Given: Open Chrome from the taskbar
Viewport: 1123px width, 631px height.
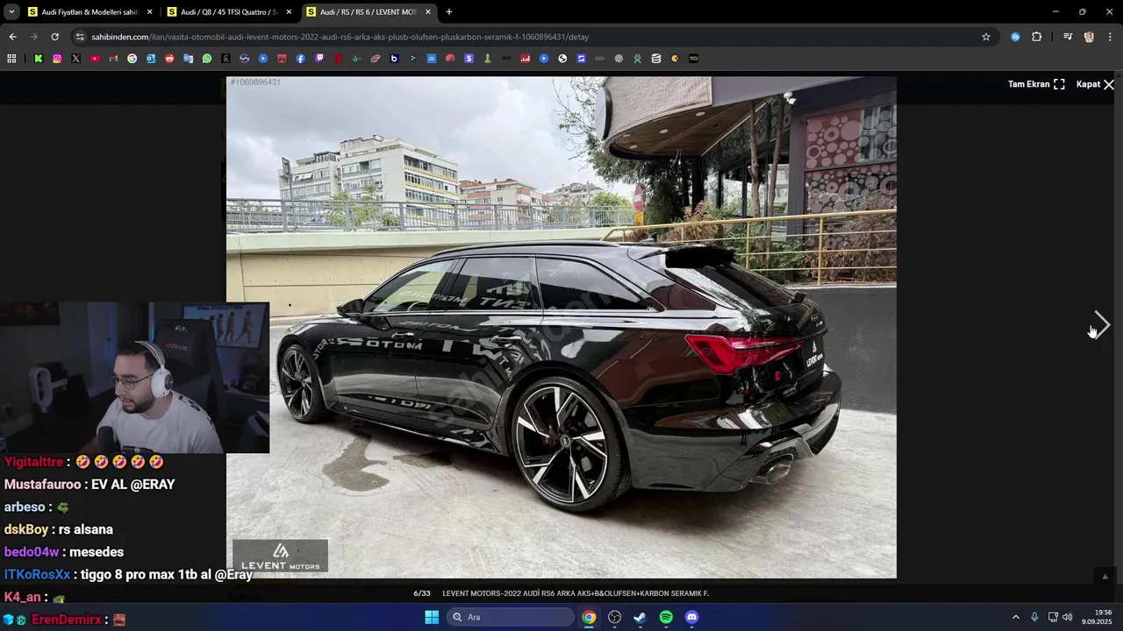Looking at the screenshot, I should click(x=589, y=617).
